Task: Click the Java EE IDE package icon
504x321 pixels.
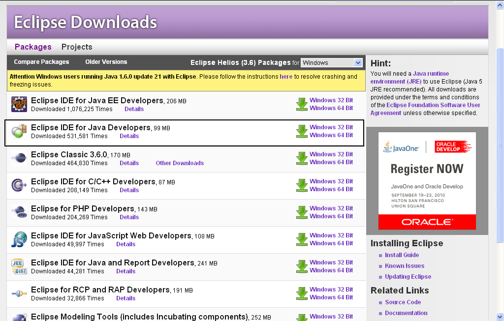Action: click(x=19, y=104)
